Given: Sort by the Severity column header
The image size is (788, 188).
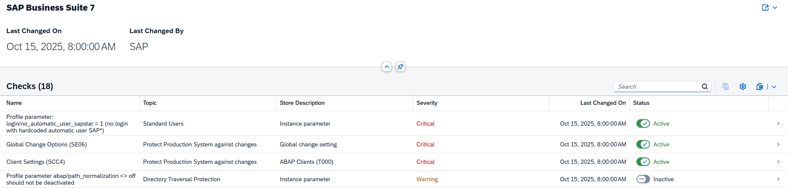Looking at the screenshot, I should [427, 103].
